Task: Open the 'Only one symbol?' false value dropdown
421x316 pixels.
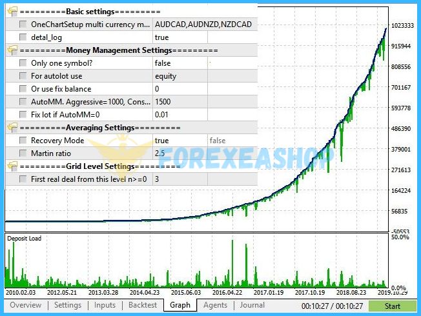Action: tap(204, 63)
